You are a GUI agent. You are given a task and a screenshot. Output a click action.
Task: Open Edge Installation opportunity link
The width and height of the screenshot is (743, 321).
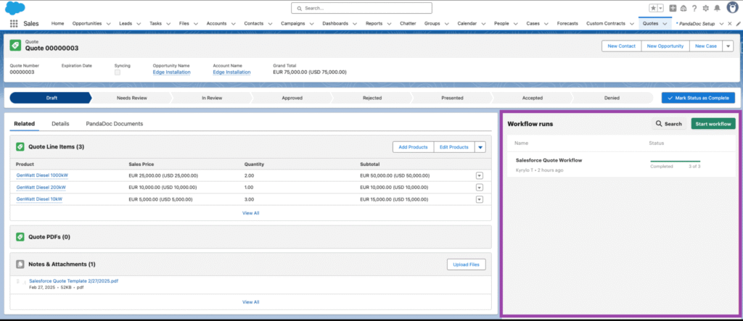(x=171, y=72)
